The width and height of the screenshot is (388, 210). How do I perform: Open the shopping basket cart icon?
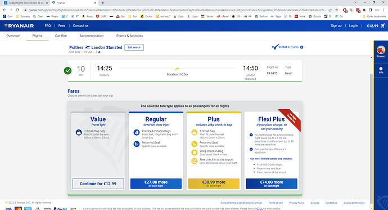click(383, 25)
